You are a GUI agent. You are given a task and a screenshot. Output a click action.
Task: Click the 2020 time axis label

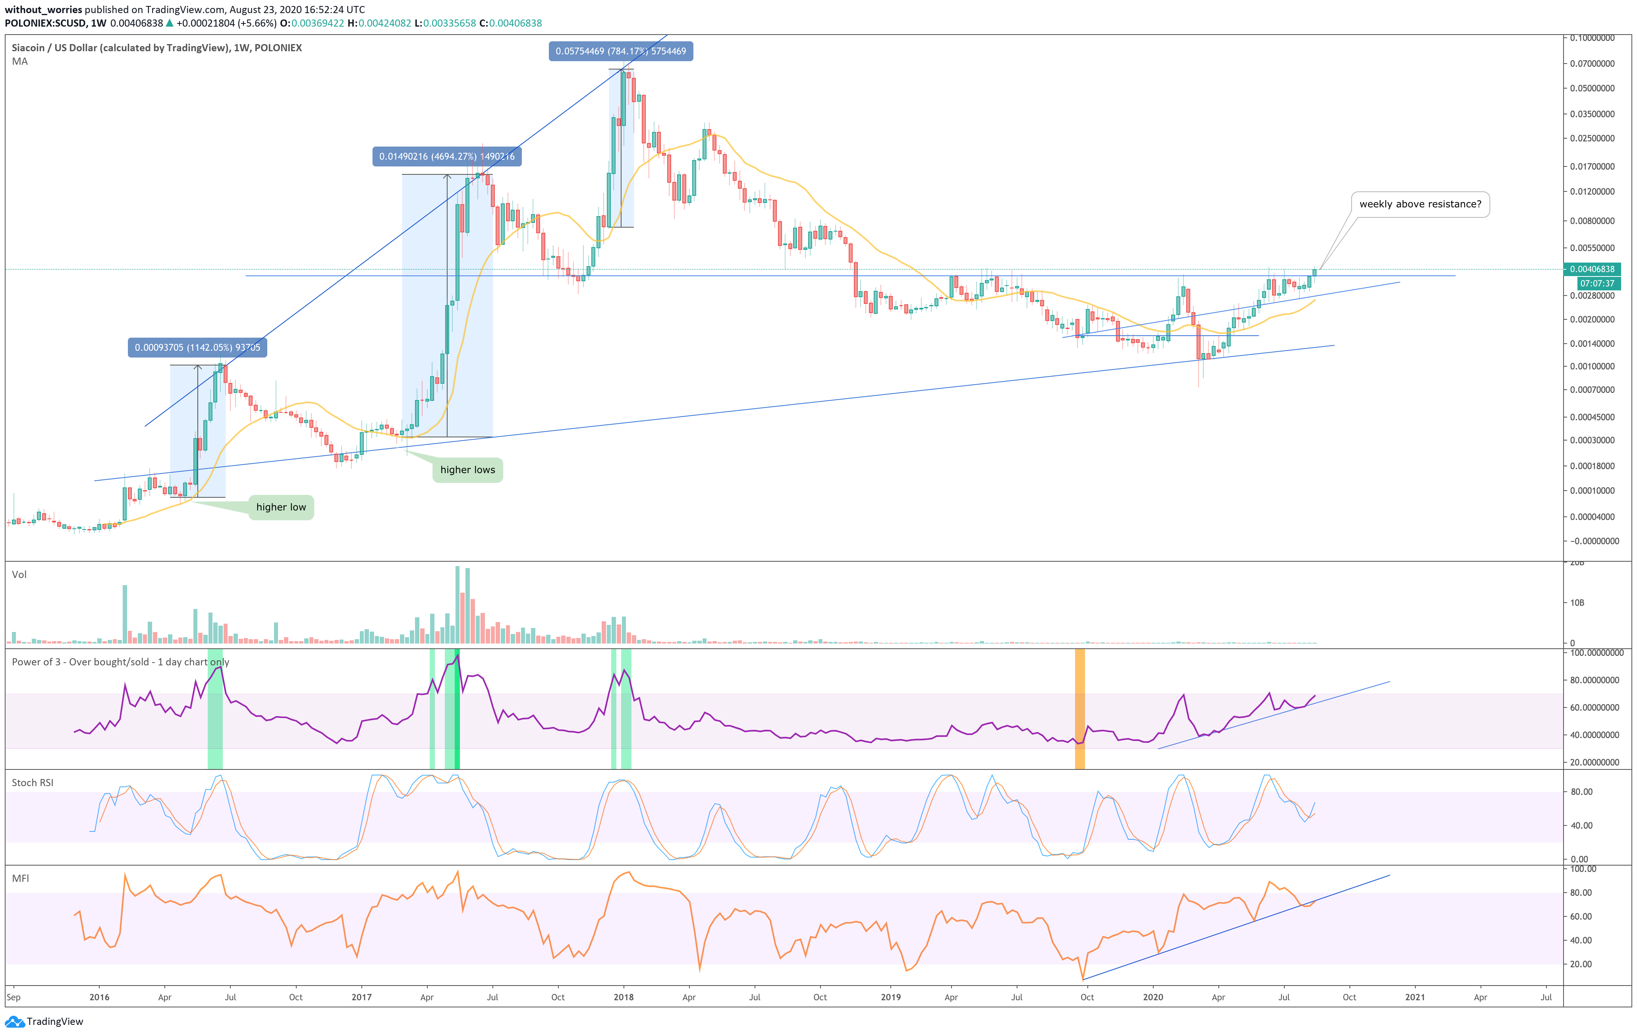[1153, 997]
